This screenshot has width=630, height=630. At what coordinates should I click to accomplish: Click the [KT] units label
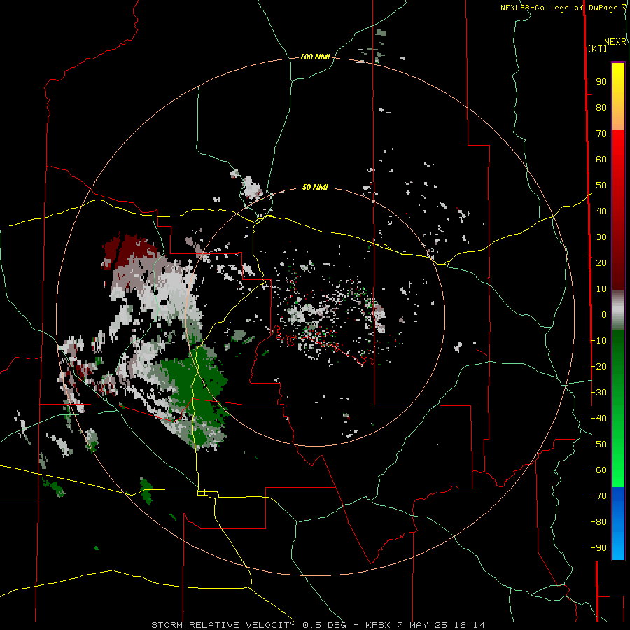tap(597, 48)
